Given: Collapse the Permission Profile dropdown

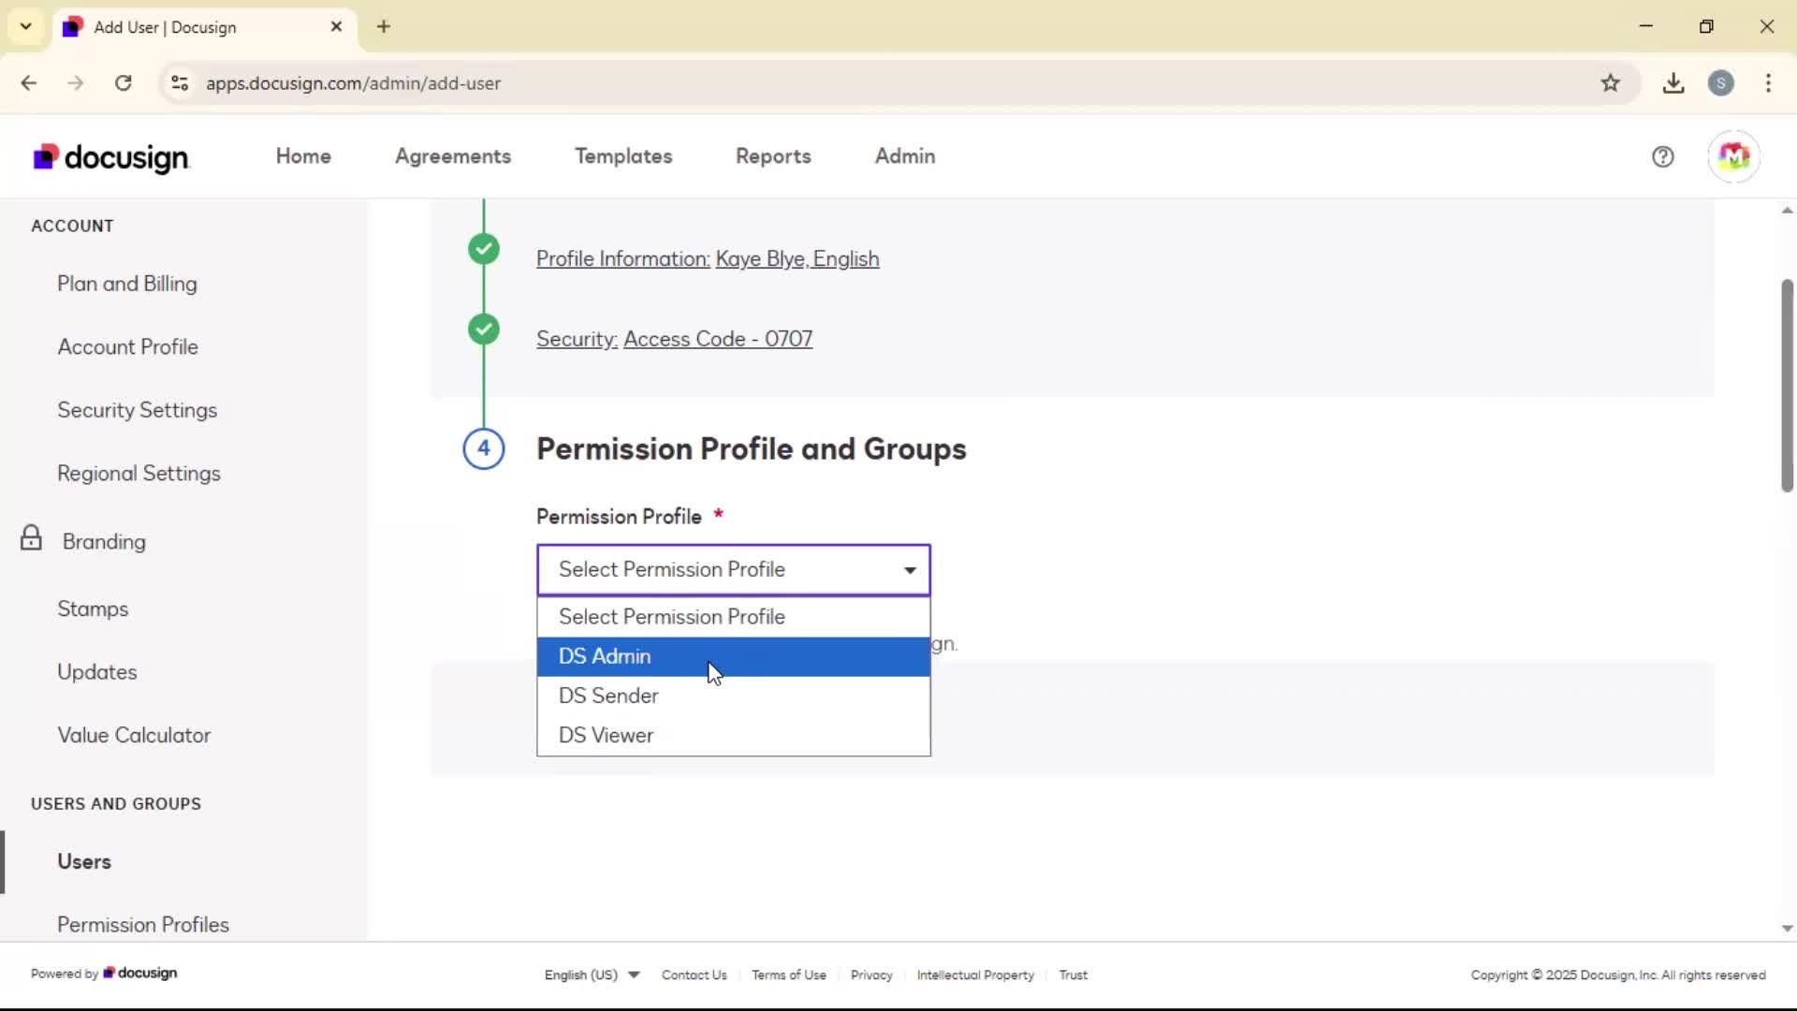Looking at the screenshot, I should 734,570.
